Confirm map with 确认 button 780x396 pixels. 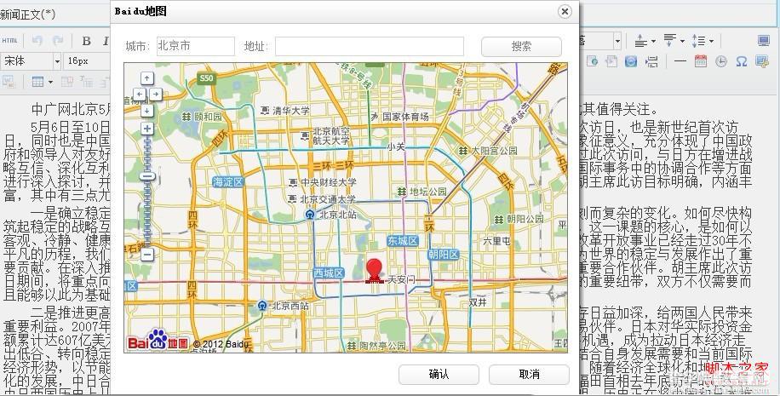[x=439, y=374]
